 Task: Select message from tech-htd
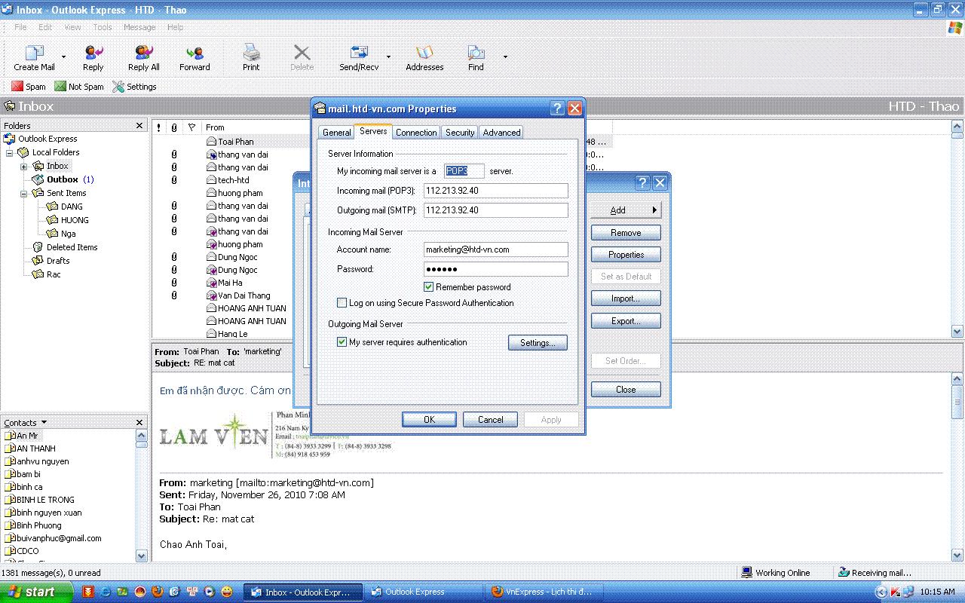234,180
